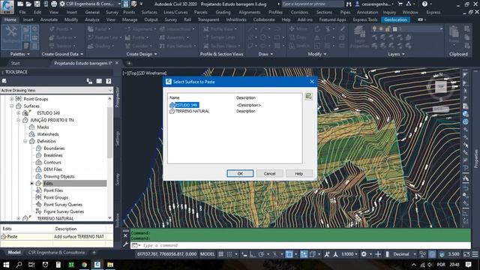This screenshot has height=270, width=480.
Task: Toggle the drawing grid display in status bar
Action: [220, 254]
